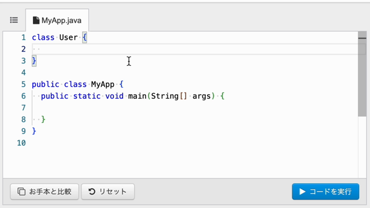Click line number 10 in gutter

(x=21, y=143)
